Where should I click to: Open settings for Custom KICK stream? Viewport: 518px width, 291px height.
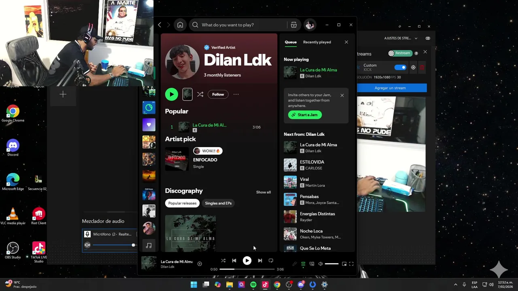tap(413, 67)
